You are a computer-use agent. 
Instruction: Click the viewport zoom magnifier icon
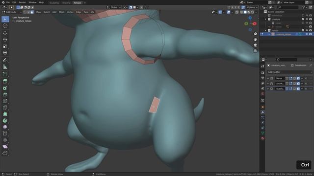[255, 34]
